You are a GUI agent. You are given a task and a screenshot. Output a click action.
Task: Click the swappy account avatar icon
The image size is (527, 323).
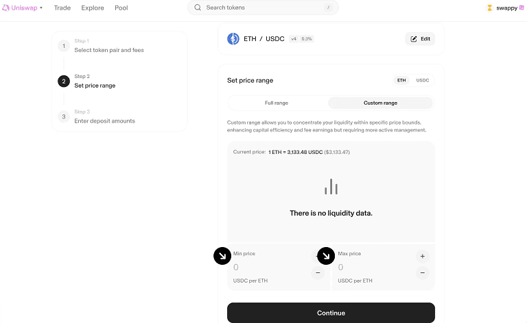coord(490,8)
